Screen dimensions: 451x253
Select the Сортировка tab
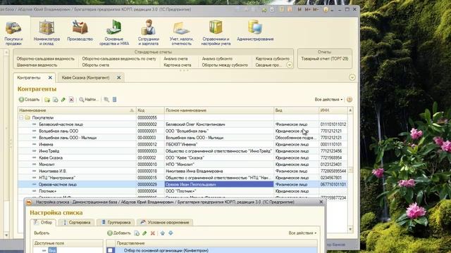coord(76,222)
